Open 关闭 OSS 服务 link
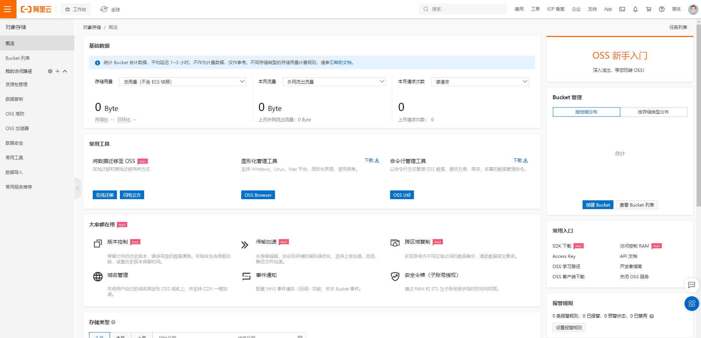The image size is (701, 338). click(634, 277)
